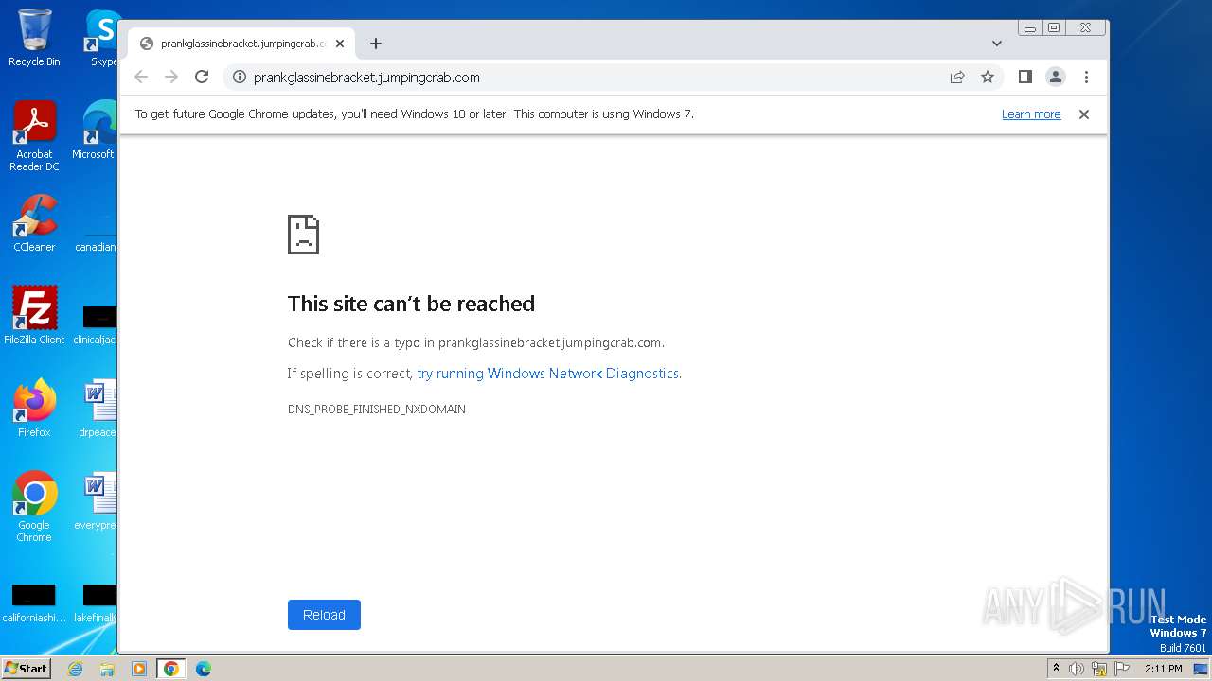
Task: View site information icon in address bar
Action: click(239, 78)
